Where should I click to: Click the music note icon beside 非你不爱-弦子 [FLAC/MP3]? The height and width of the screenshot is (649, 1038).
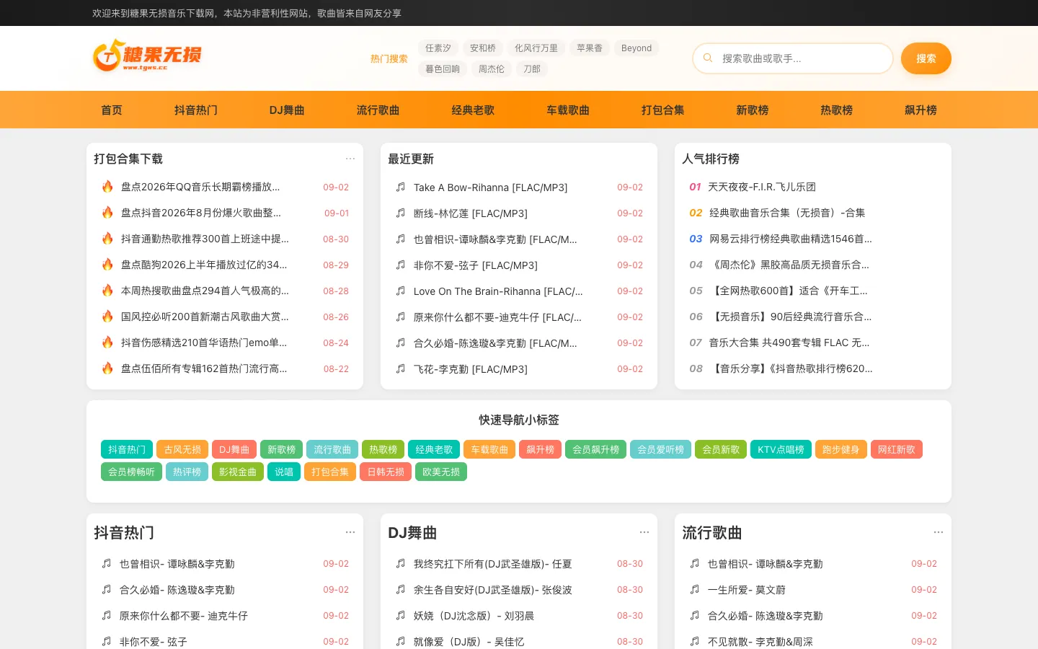coord(401,265)
